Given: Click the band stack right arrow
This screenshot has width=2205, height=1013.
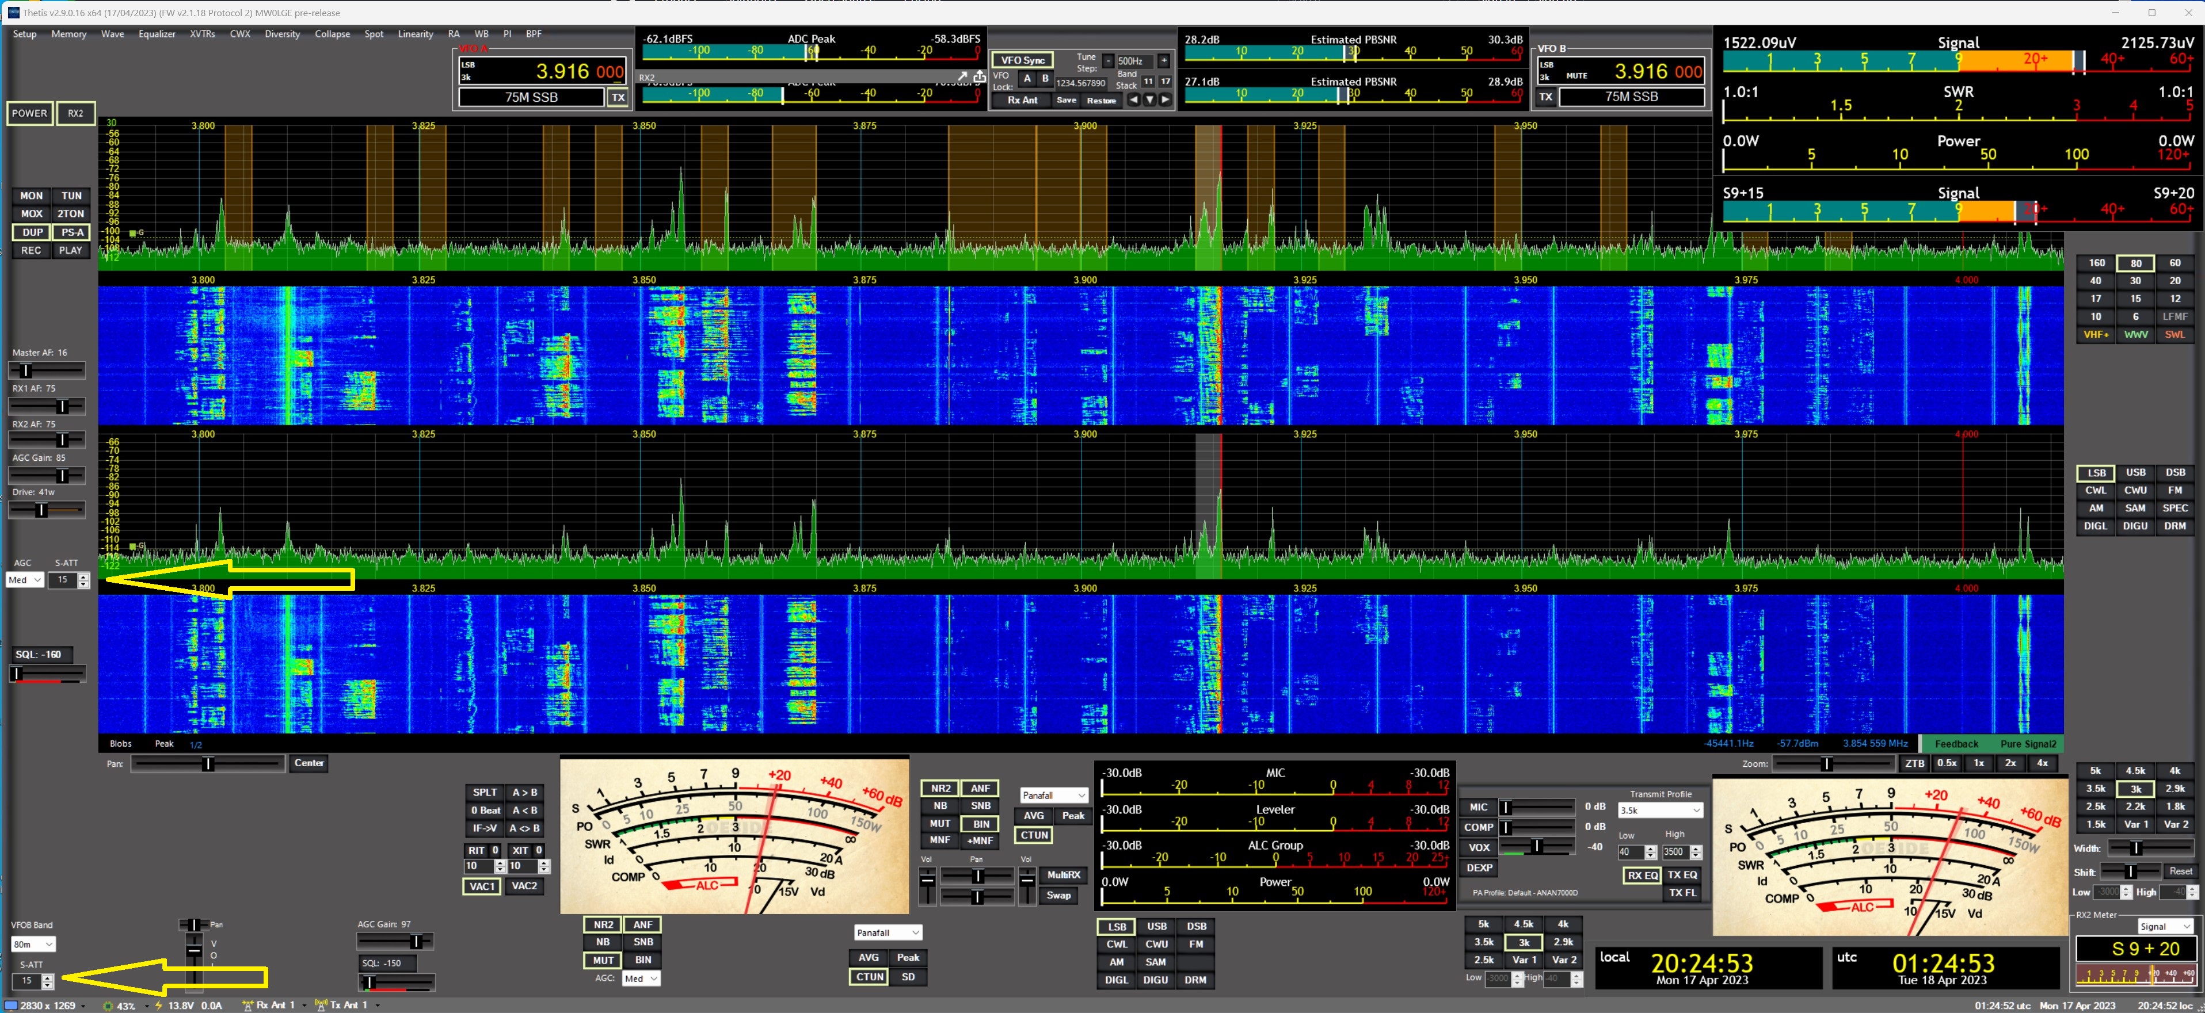Looking at the screenshot, I should [1165, 100].
